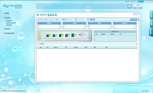Expand the small arrow under 구간목록
153x93 pixels.
(138, 8)
